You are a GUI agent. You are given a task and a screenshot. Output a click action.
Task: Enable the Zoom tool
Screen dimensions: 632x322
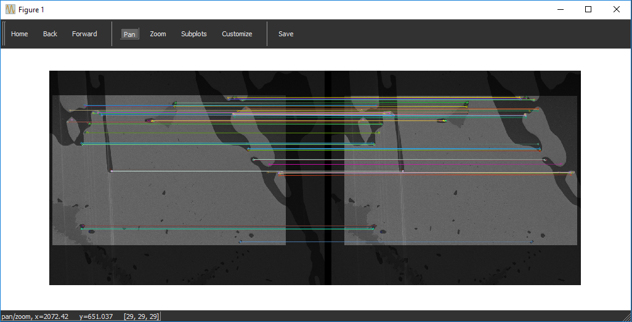point(158,34)
